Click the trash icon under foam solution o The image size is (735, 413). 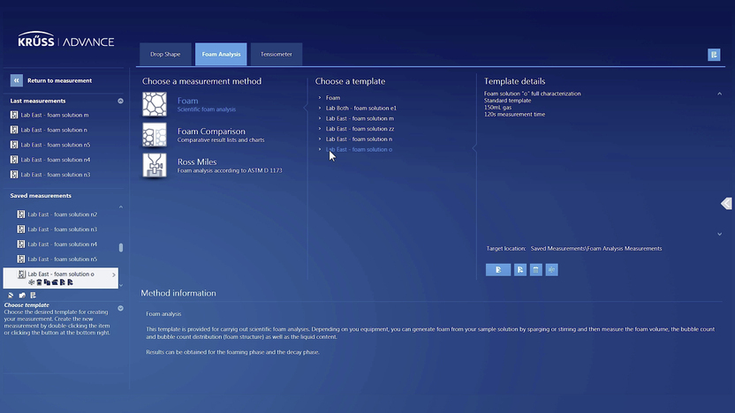click(x=38, y=282)
